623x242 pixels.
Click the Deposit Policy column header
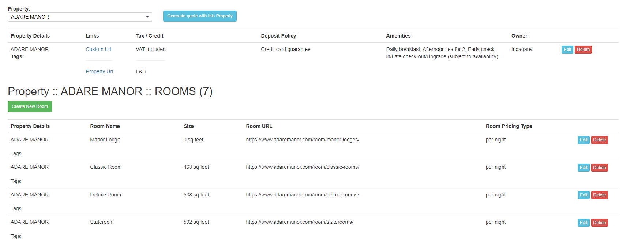(278, 36)
